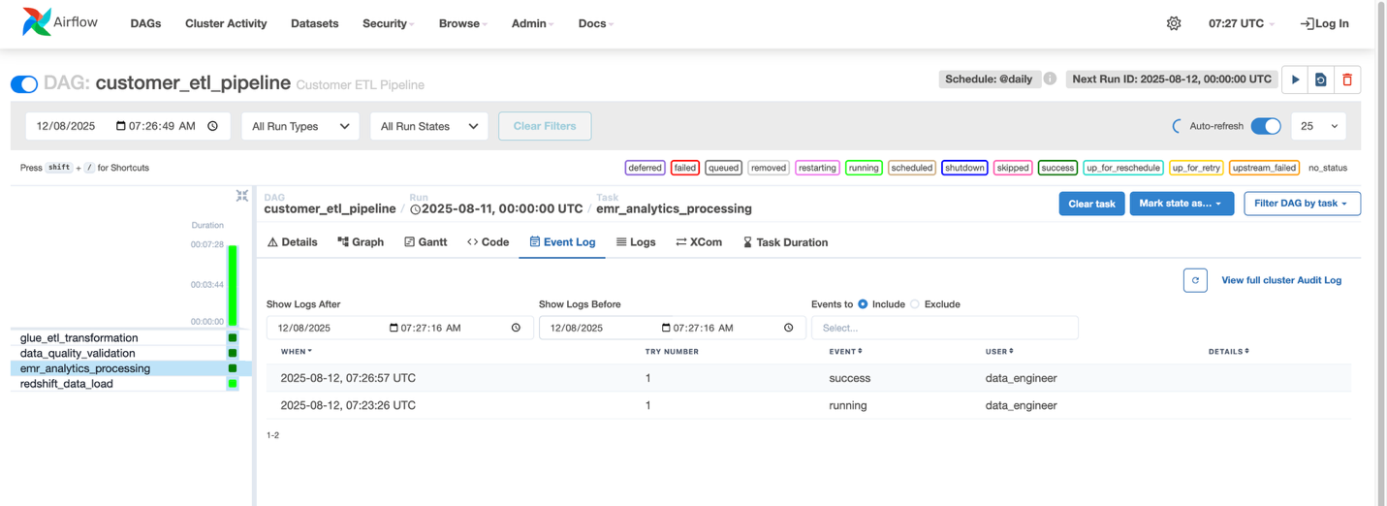The height and width of the screenshot is (506, 1387).
Task: Open the Cluster Activity menu item
Action: 226,23
